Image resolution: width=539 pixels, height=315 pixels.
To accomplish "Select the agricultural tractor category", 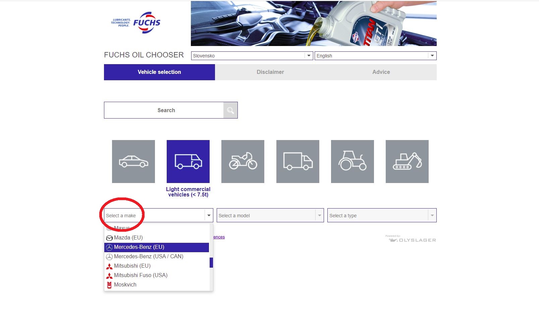I will coord(353,162).
